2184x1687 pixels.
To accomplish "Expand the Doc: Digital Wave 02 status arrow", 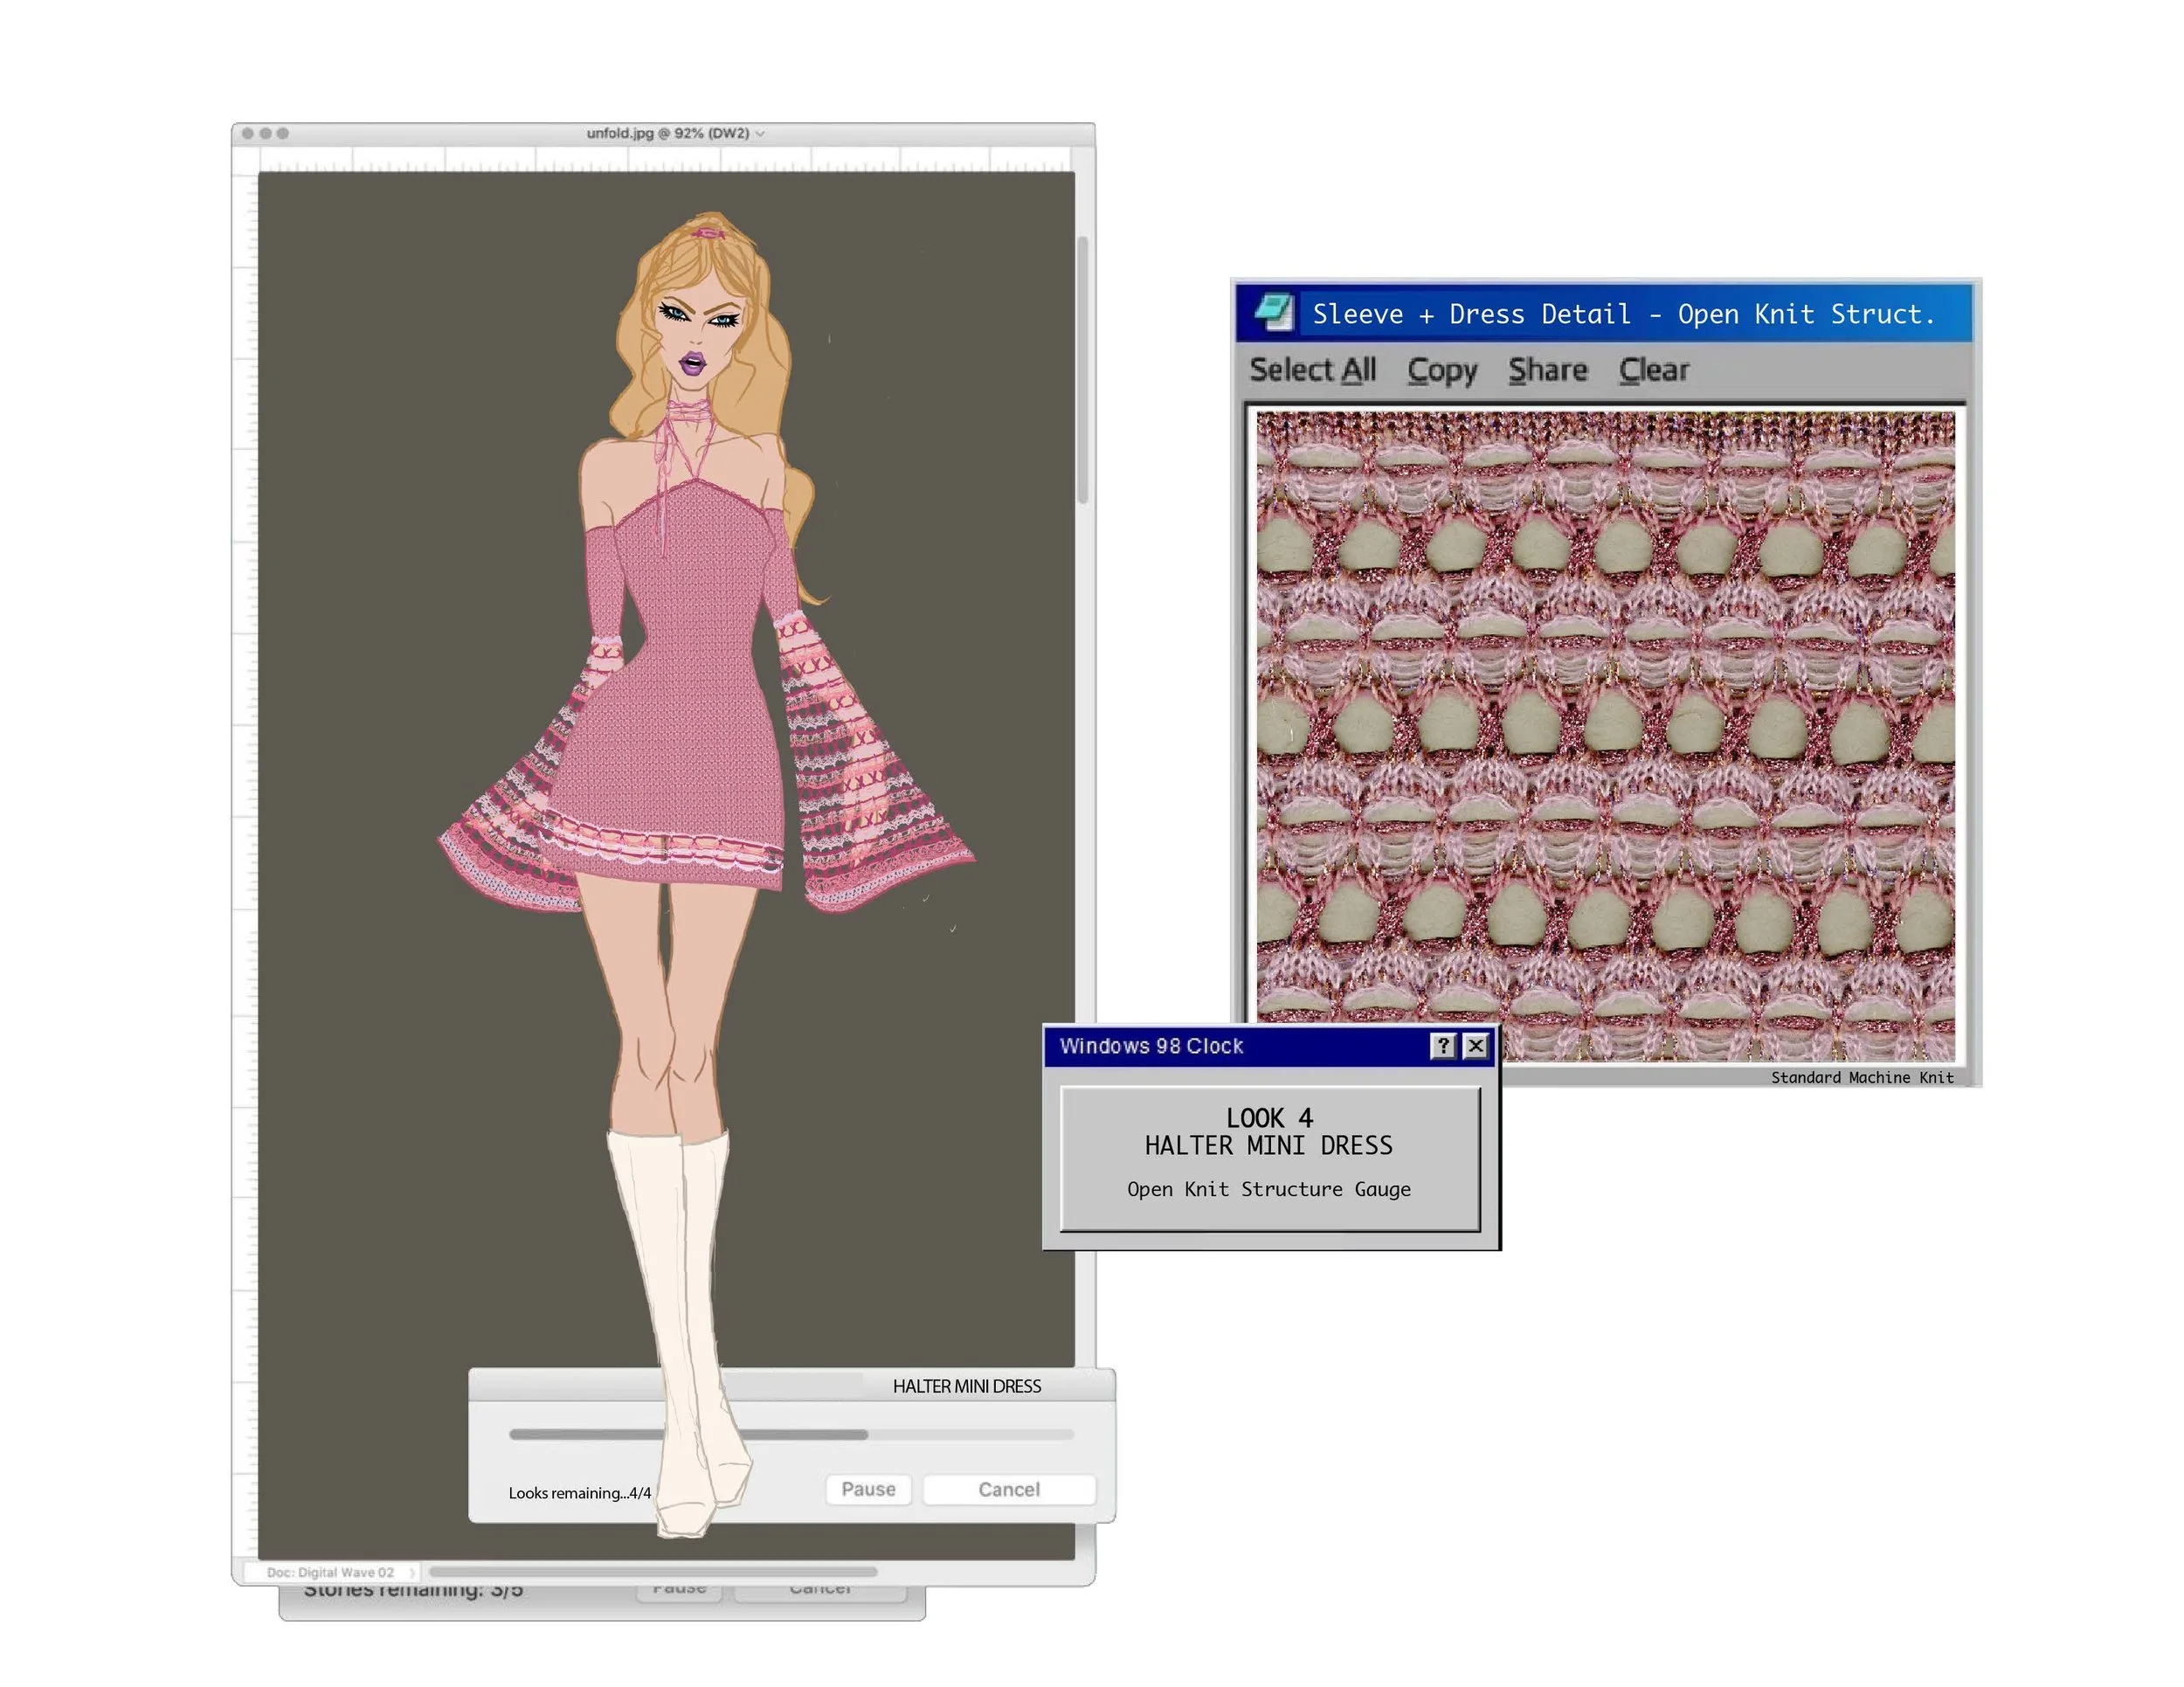I will 411,1573.
